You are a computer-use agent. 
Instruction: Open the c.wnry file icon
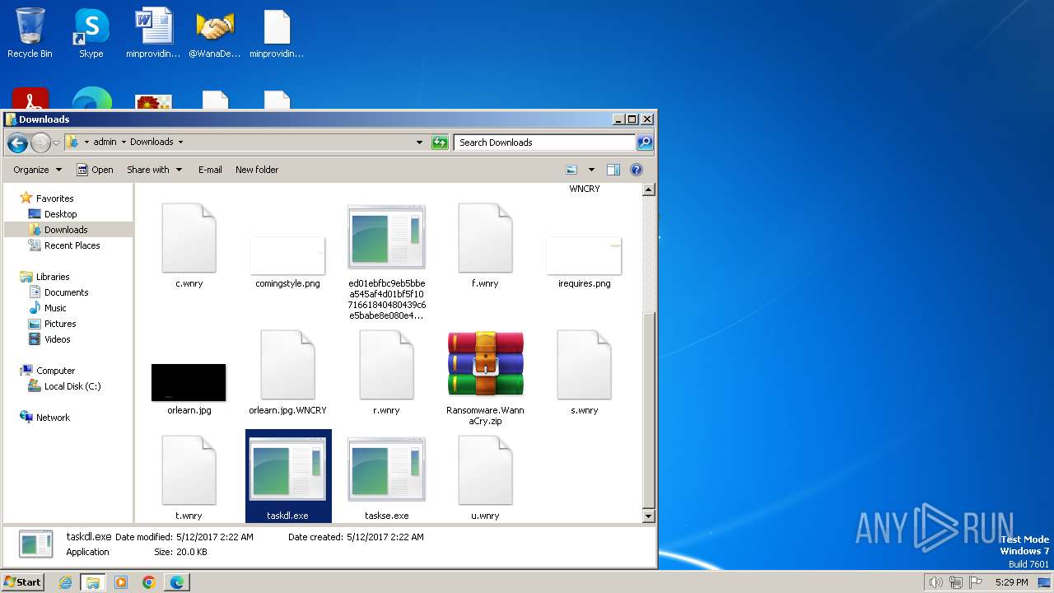[189, 239]
